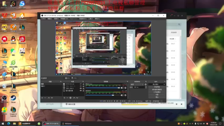Add a new source with plus icon
The image size is (224, 126).
click(64, 98)
